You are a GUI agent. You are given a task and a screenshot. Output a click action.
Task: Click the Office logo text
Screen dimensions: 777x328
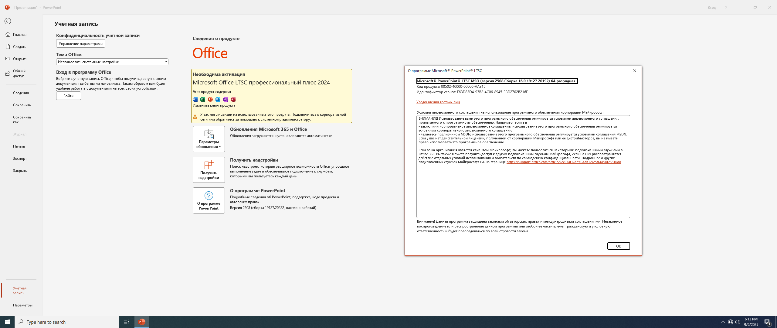pyautogui.click(x=210, y=53)
